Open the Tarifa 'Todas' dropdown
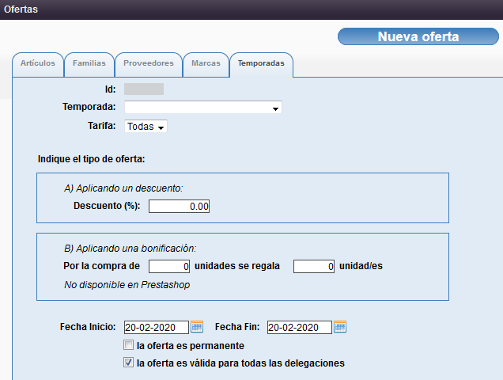The height and width of the screenshot is (380, 503). coord(146,127)
